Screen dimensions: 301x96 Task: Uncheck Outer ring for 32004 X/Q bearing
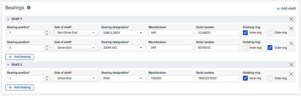click(270, 48)
